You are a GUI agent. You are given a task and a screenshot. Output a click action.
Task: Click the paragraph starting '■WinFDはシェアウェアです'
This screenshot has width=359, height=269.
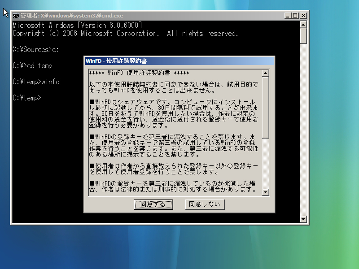click(x=174, y=113)
